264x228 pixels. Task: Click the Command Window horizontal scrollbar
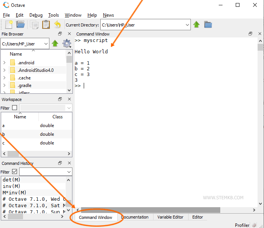tap(151, 210)
